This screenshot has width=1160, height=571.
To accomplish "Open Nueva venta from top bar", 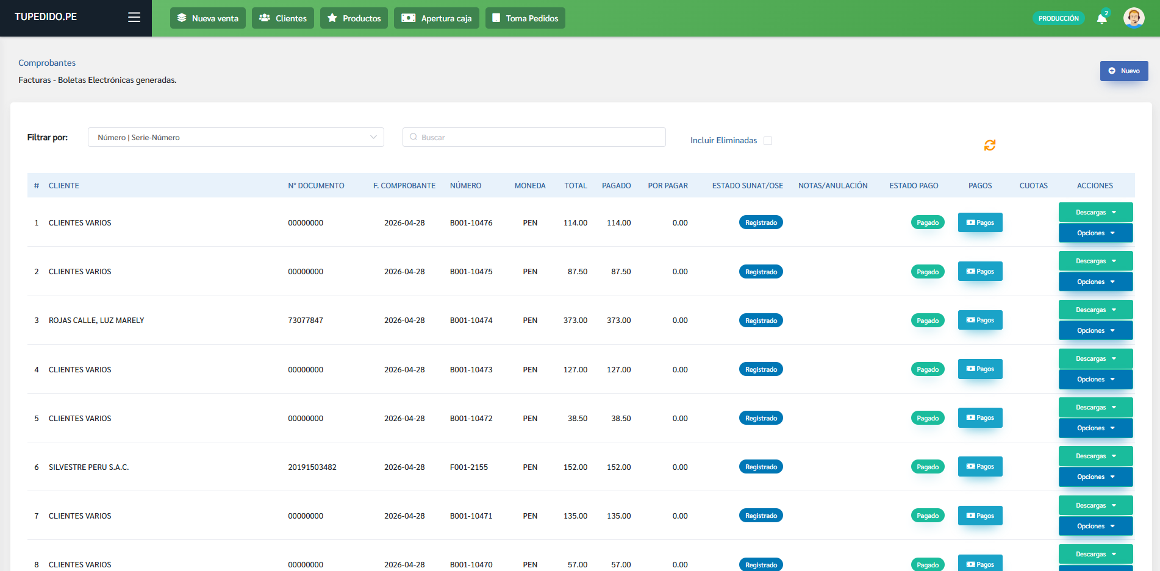I will (208, 18).
